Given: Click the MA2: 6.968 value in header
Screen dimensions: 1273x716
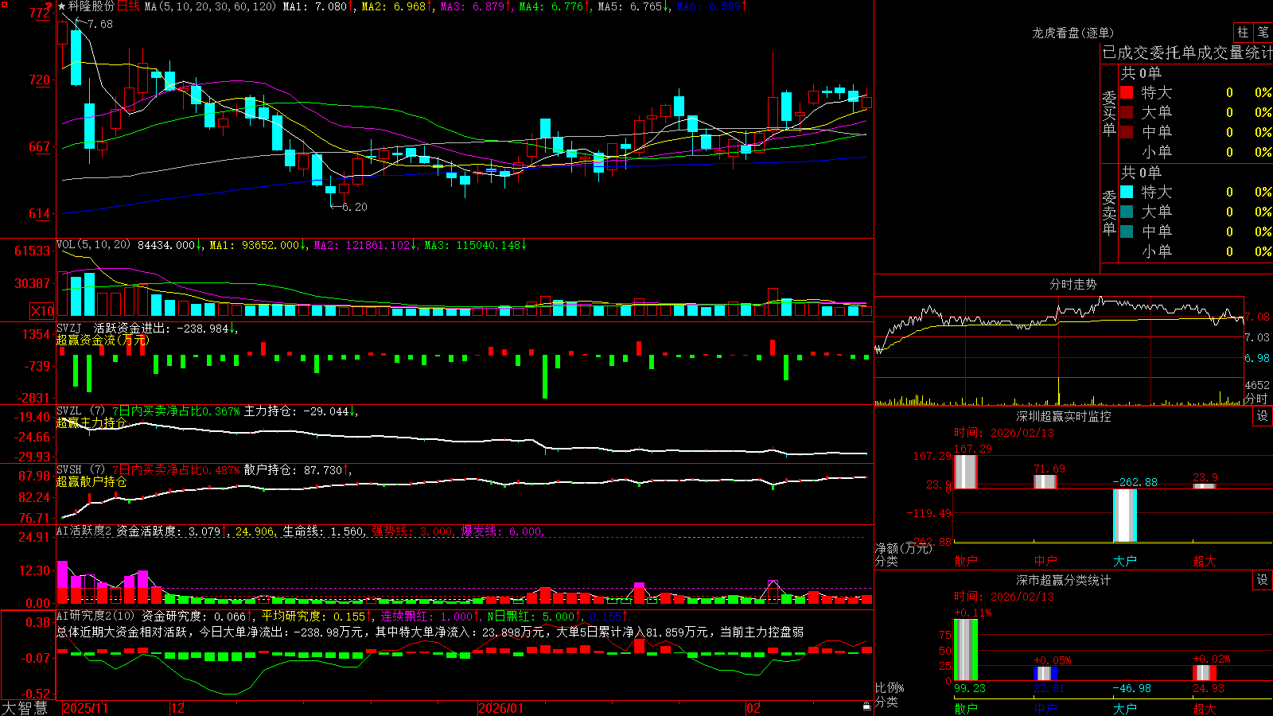Looking at the screenshot, I should tap(396, 6).
